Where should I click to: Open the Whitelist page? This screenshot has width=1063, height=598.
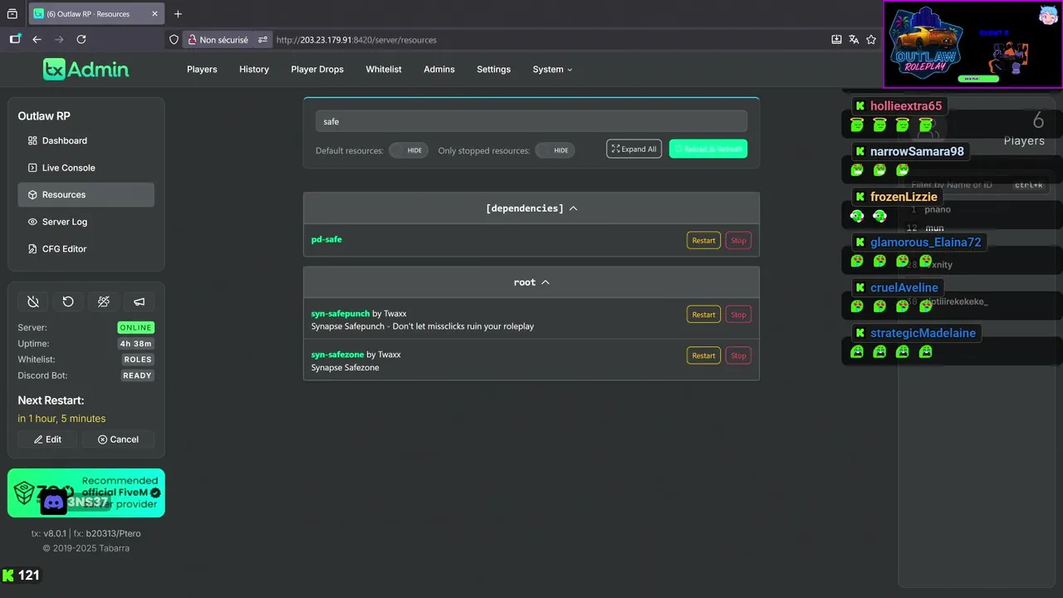(384, 70)
